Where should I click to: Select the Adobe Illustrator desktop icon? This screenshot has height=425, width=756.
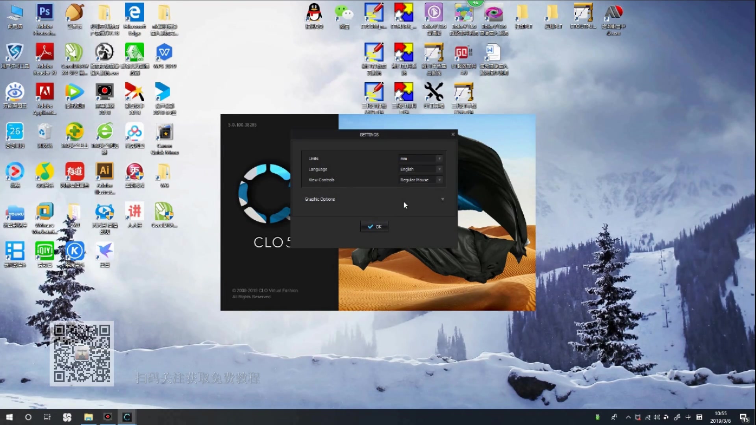point(104,172)
